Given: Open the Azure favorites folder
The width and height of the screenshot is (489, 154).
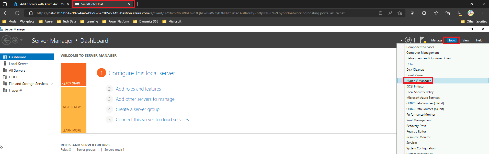Looking at the screenshot, I should (x=46, y=21).
